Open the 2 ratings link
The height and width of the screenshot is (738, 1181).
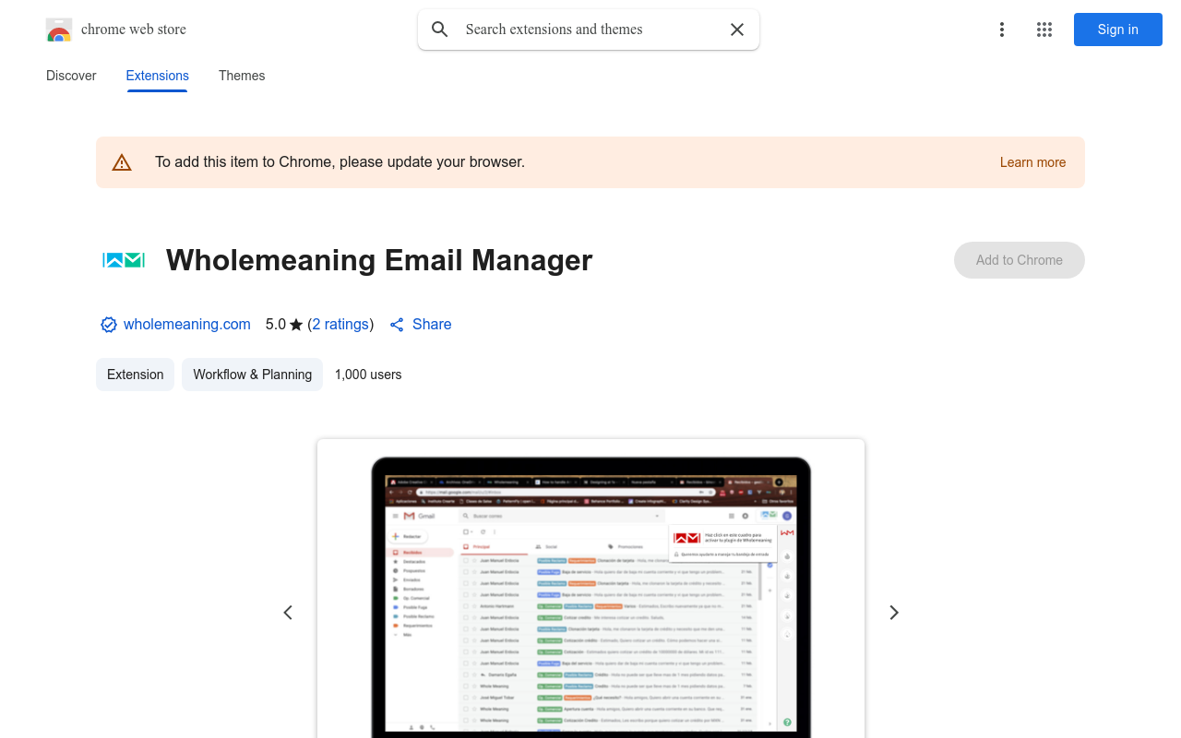click(x=340, y=324)
